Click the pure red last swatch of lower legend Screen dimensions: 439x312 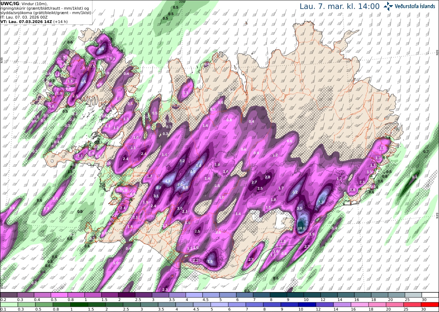coord(430,304)
